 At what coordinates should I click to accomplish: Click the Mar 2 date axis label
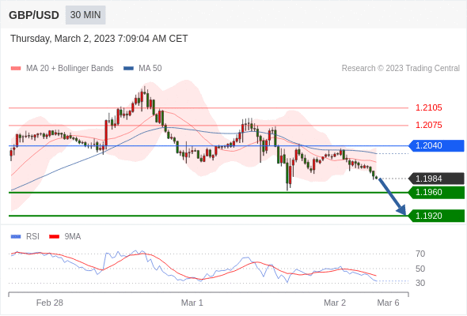coord(335,303)
